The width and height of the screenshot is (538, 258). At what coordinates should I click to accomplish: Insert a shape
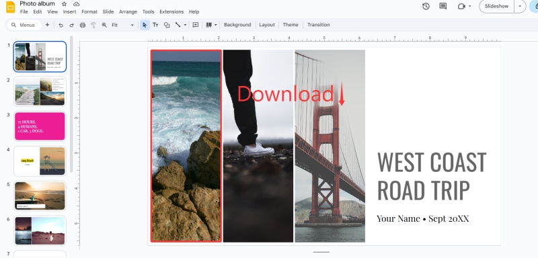[x=167, y=25]
